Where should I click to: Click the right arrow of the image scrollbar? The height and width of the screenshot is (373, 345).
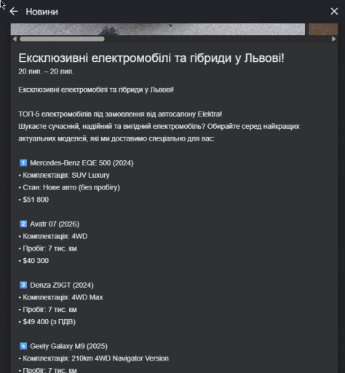[x=333, y=39]
